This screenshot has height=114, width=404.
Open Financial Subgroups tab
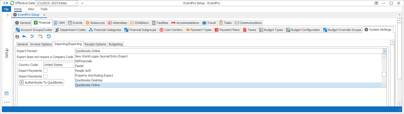click(140, 30)
